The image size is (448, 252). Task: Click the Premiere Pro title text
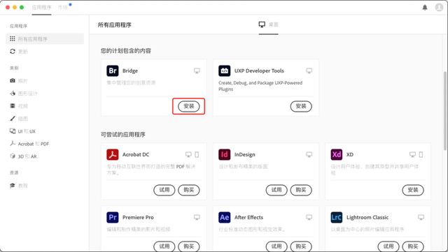[x=138, y=217]
